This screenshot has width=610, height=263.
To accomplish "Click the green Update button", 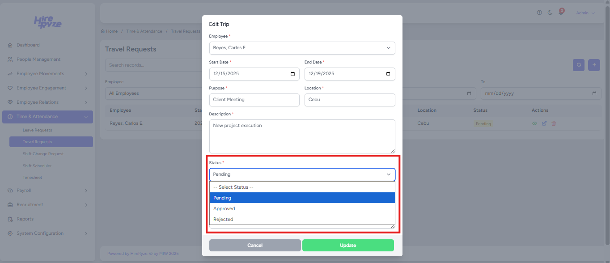I will (x=348, y=245).
